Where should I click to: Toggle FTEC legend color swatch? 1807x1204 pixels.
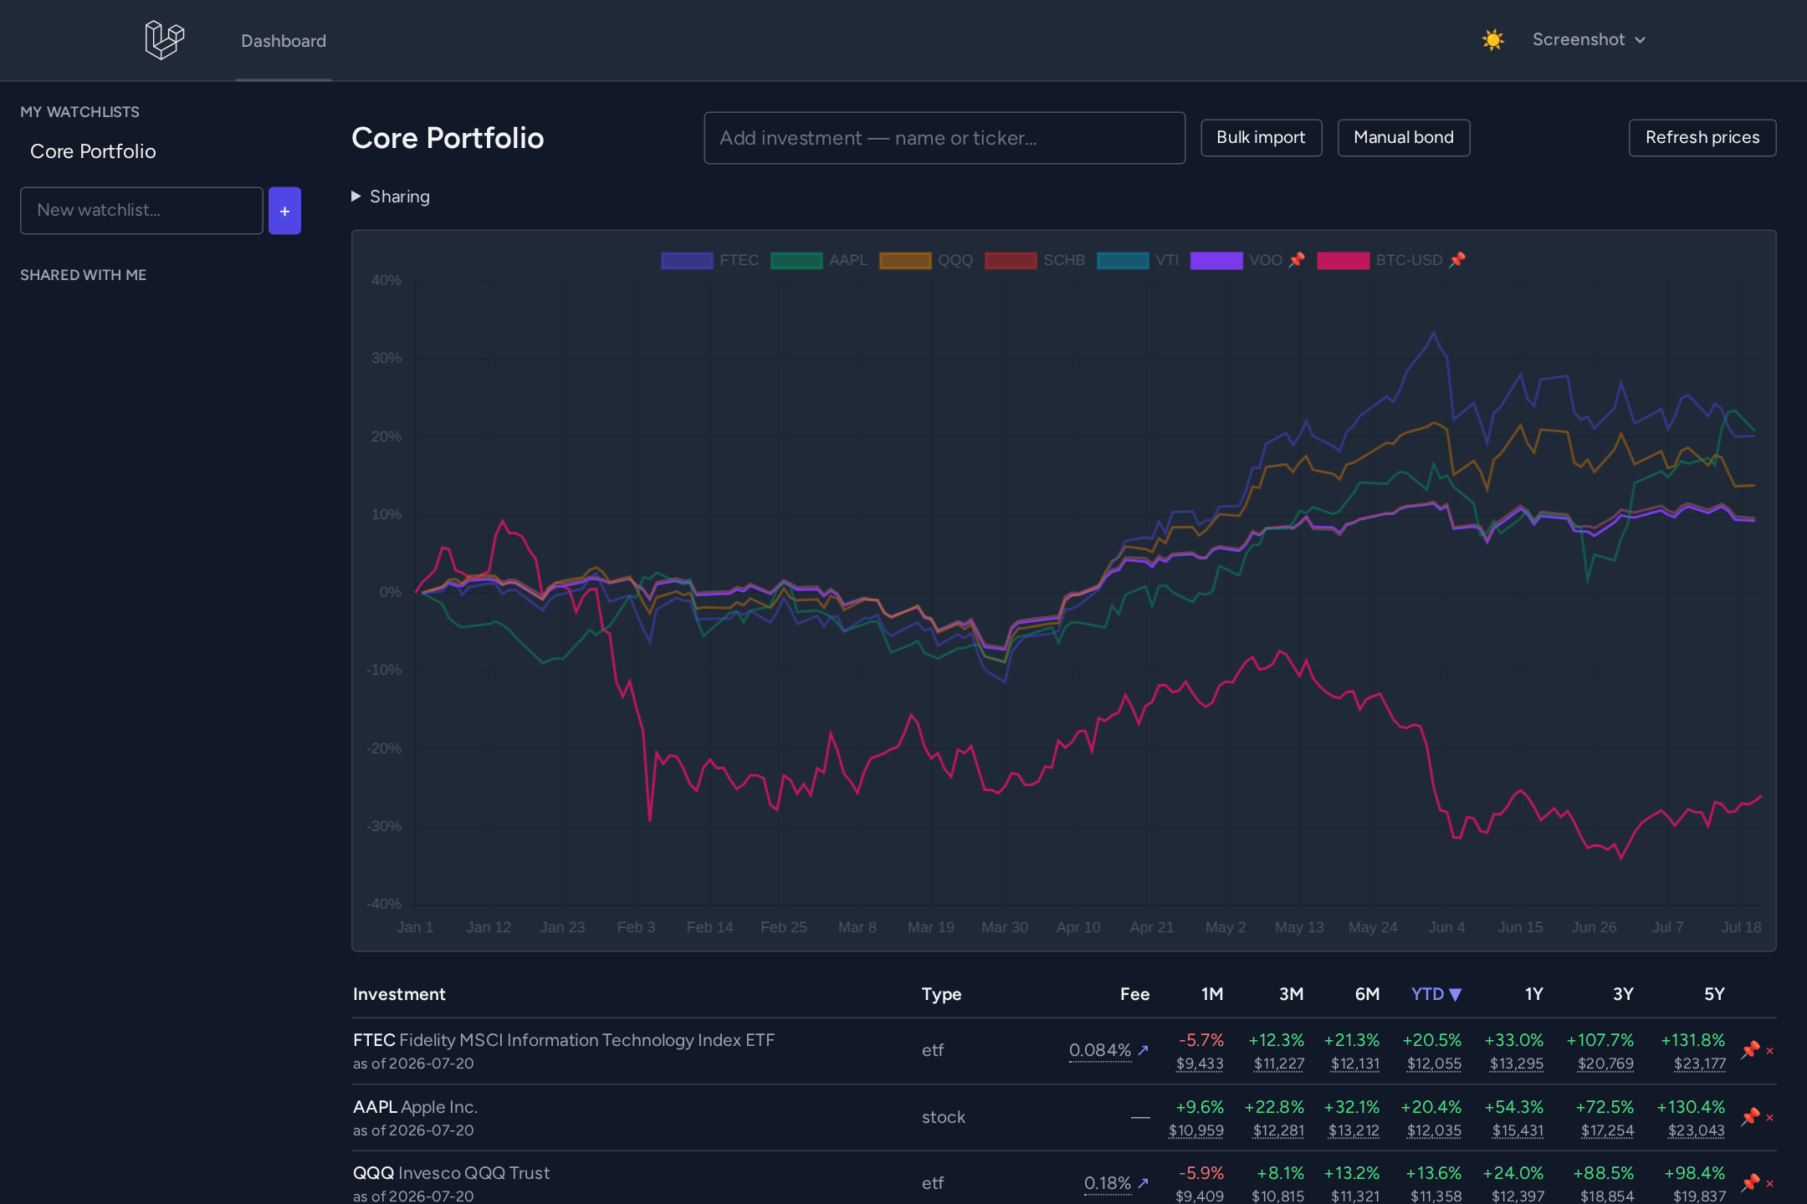tap(687, 260)
